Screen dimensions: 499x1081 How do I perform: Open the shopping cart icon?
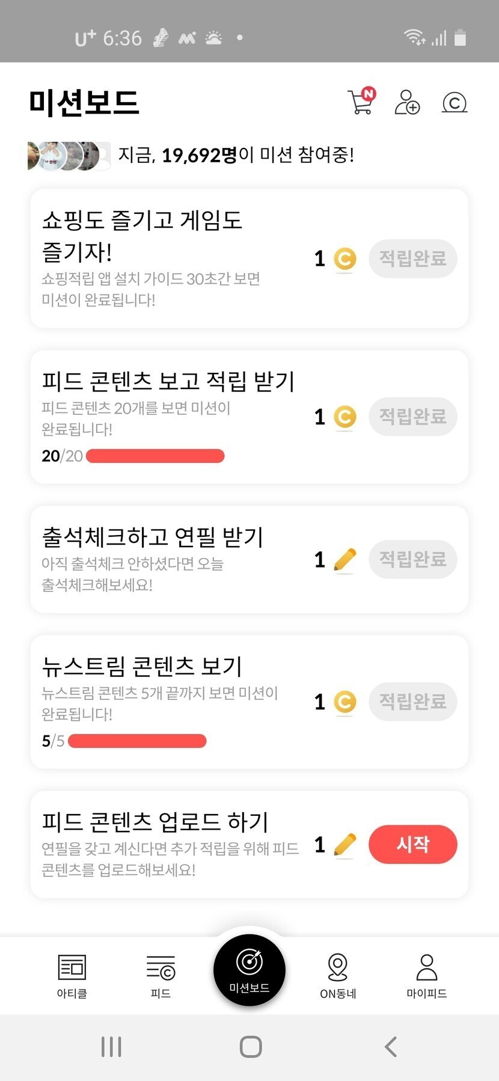click(361, 102)
